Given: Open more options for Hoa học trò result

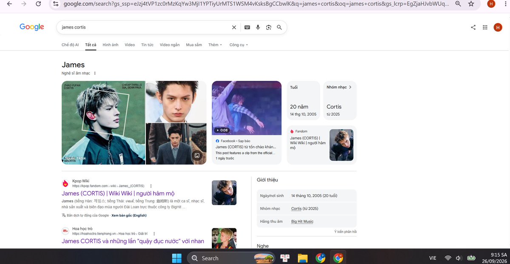Looking at the screenshot, I should pos(154,234).
